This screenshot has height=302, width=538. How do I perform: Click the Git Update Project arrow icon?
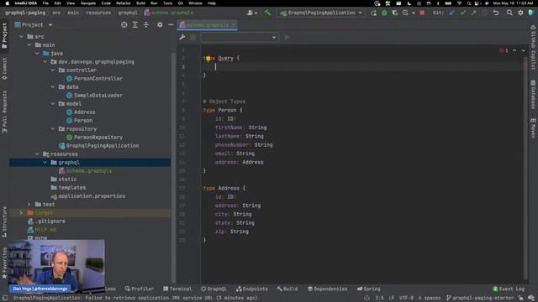click(x=452, y=13)
